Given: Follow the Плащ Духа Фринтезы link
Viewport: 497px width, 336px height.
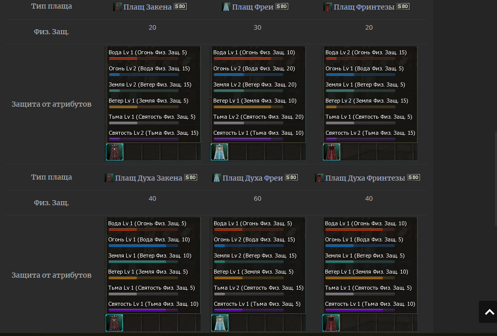Looking at the screenshot, I should coord(365,178).
